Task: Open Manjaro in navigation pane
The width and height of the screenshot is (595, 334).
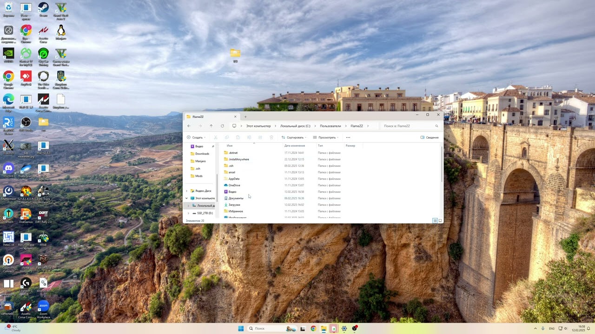Action: point(200,161)
